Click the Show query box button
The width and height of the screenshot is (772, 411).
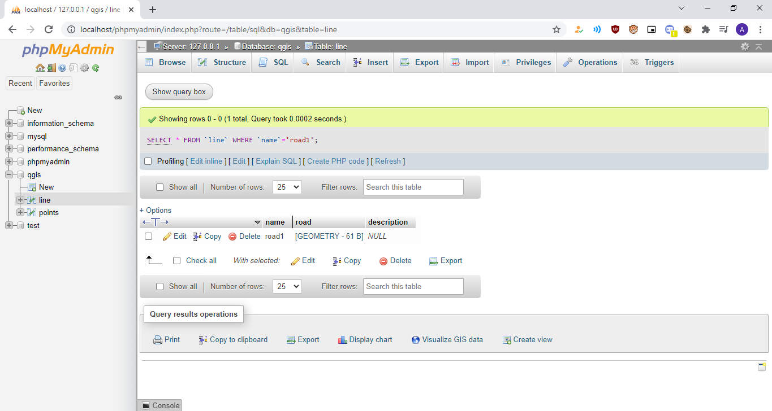pyautogui.click(x=179, y=91)
